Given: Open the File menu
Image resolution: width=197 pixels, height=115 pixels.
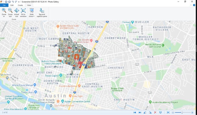Looking at the screenshot, I should (4, 5).
